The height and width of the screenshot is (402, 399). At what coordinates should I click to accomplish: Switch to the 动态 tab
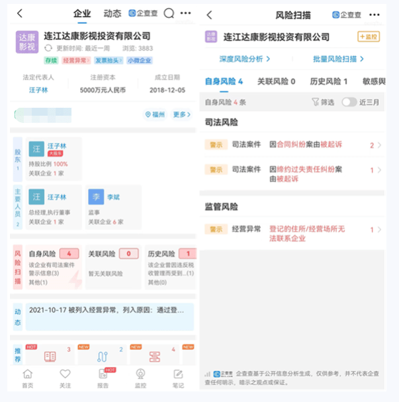112,13
